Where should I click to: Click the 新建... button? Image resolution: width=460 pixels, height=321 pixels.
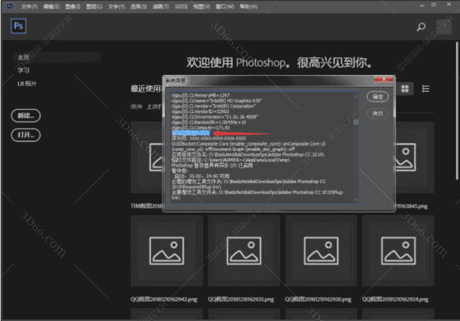[x=26, y=115]
